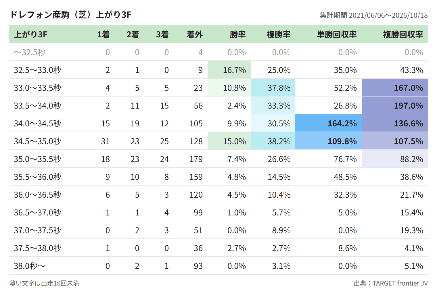Viewport: 437px width, 293px height.
Task: Select the 38.2% cyan highlighted cell
Action: click(273, 141)
